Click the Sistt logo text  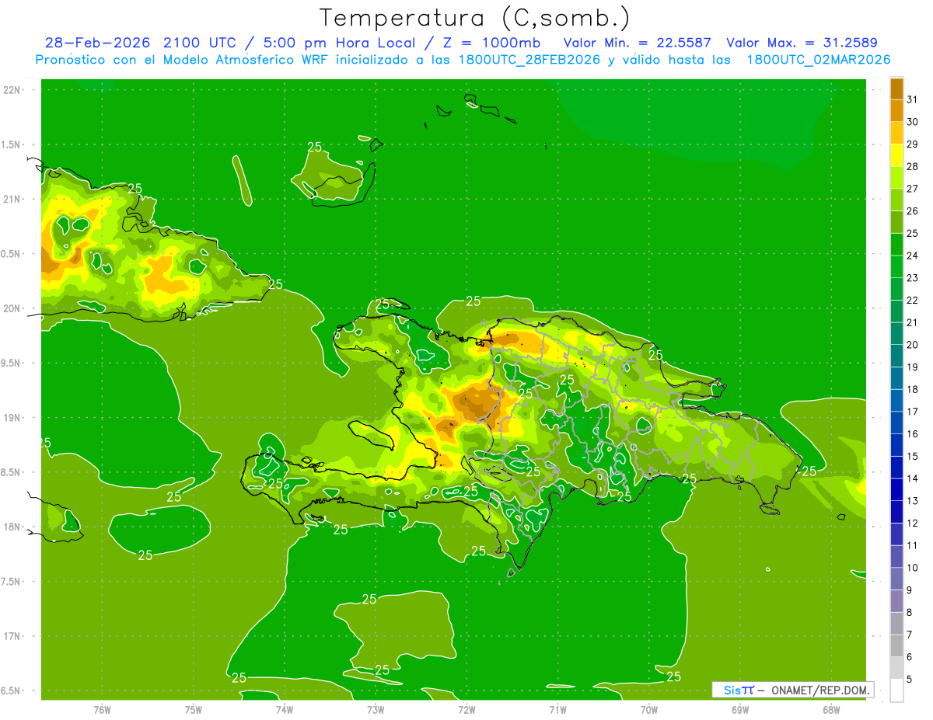(x=739, y=690)
